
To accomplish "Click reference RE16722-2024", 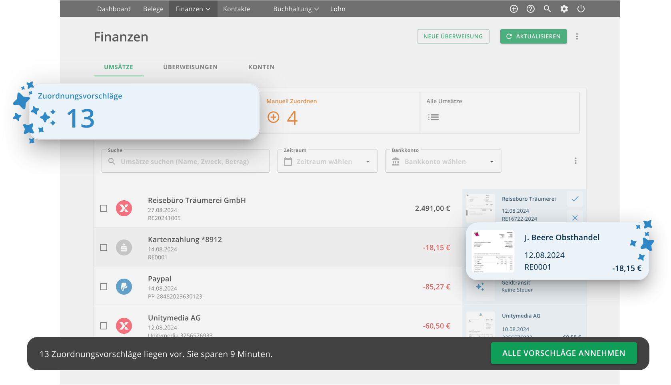I will tap(519, 219).
